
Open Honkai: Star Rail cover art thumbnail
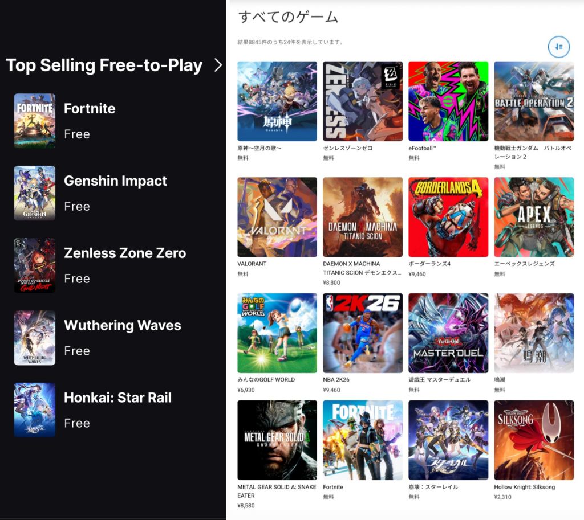click(x=35, y=410)
